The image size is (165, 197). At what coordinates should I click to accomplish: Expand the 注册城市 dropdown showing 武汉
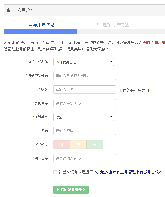(83, 117)
